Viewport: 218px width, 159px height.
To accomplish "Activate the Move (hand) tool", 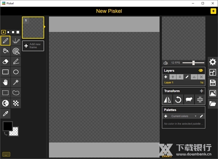I will click(x=5, y=82).
